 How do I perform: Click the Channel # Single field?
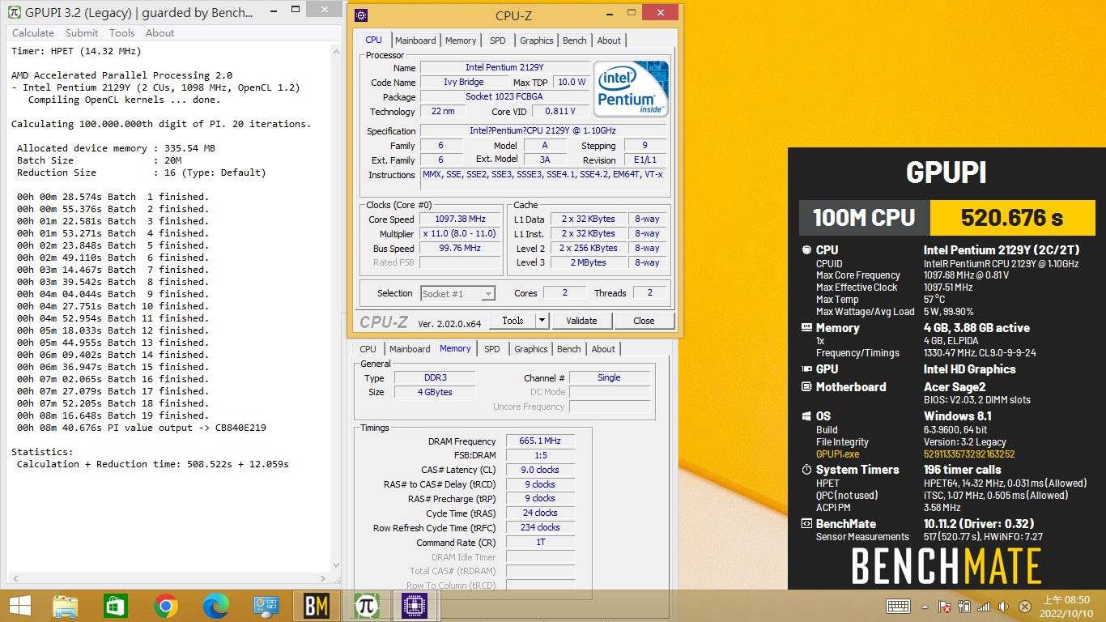pyautogui.click(x=609, y=378)
